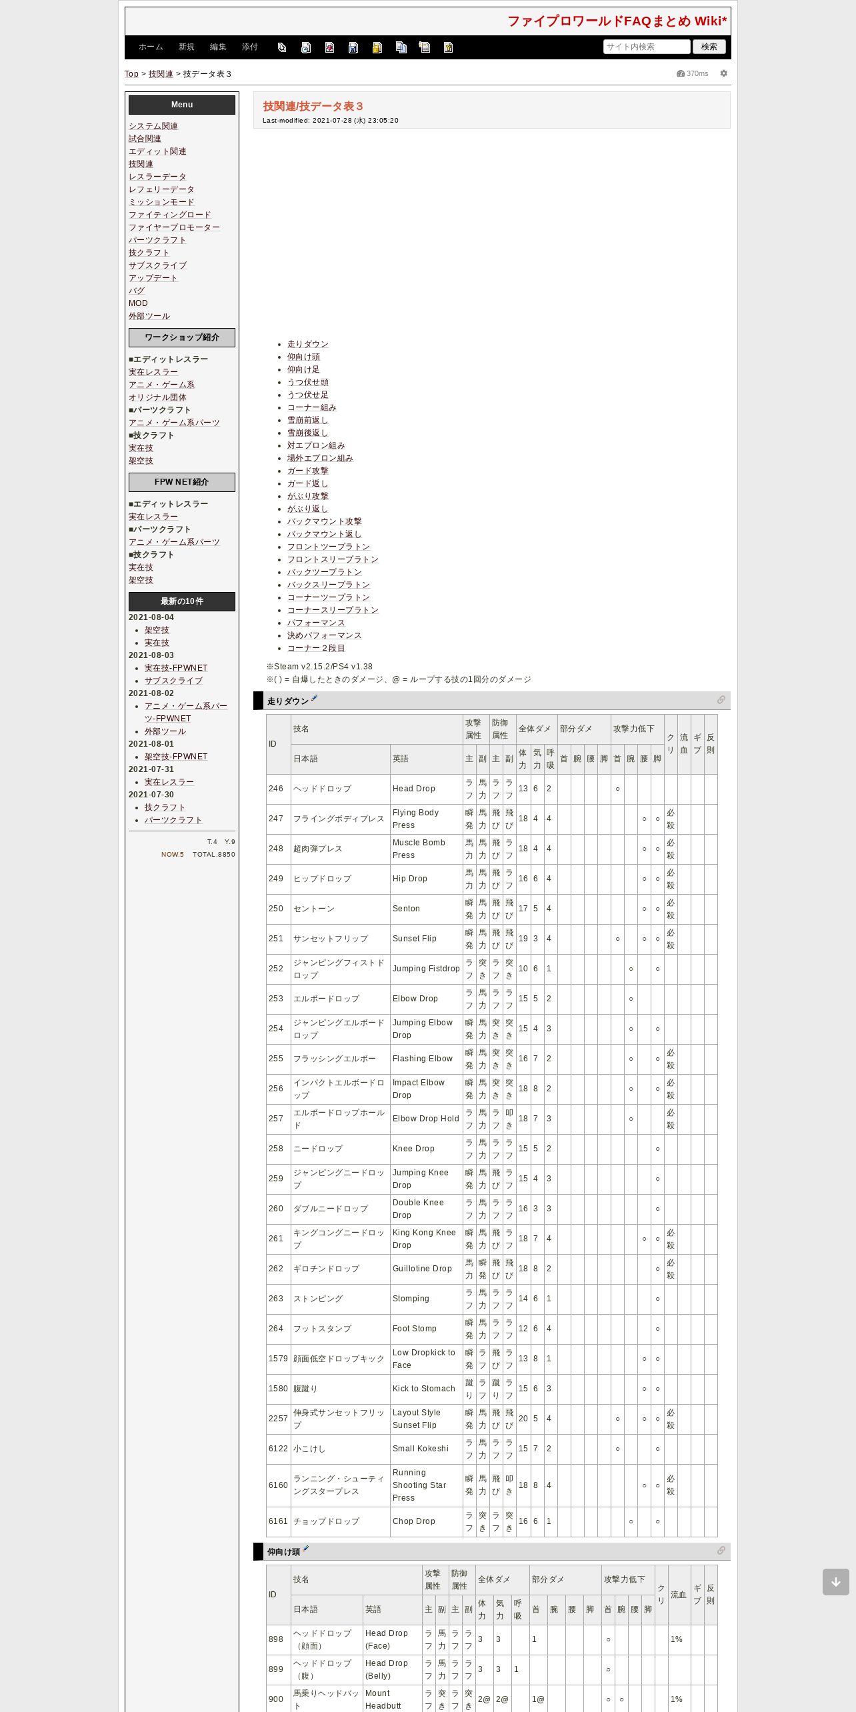Open 外部ツール in recent updates list
Screen dimensions: 856x1712
click(165, 731)
